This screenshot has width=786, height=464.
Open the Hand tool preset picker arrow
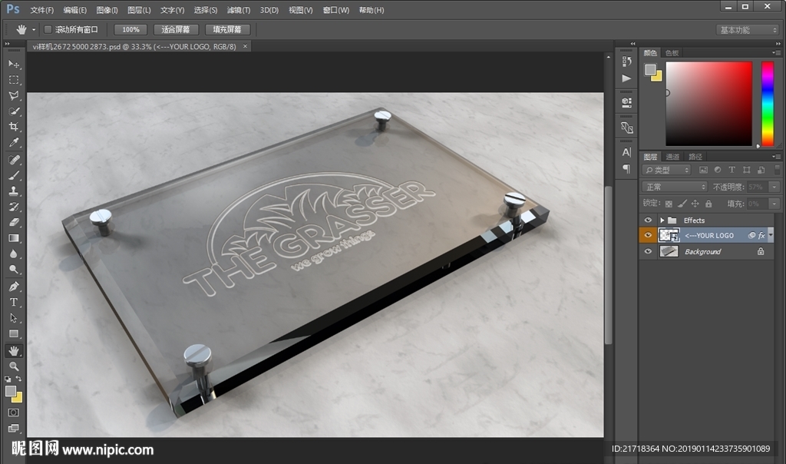click(34, 30)
